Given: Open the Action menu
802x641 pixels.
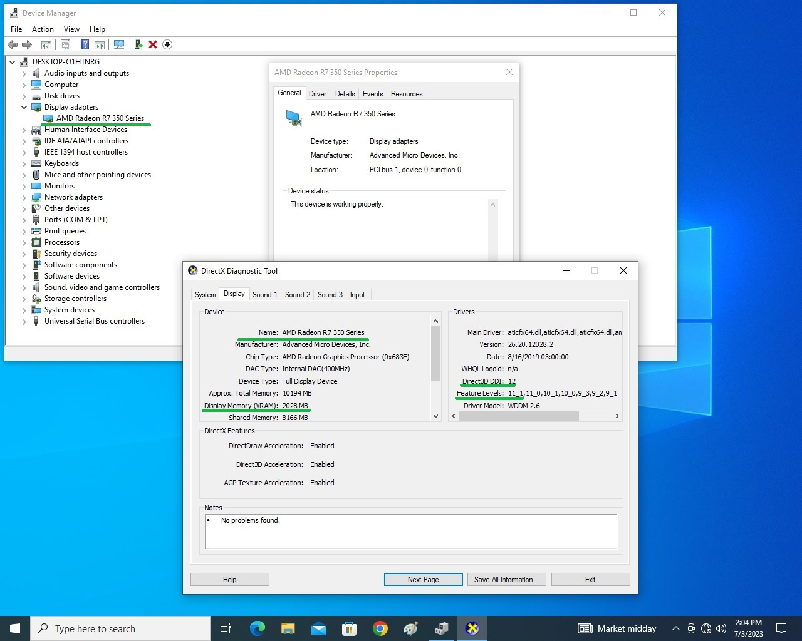Looking at the screenshot, I should pyautogui.click(x=43, y=29).
